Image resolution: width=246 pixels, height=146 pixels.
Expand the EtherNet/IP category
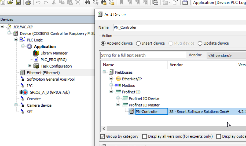coord(111,78)
